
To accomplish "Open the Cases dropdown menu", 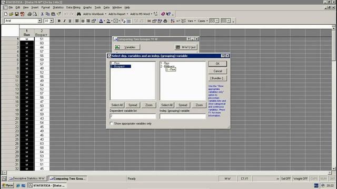I will [203, 21].
